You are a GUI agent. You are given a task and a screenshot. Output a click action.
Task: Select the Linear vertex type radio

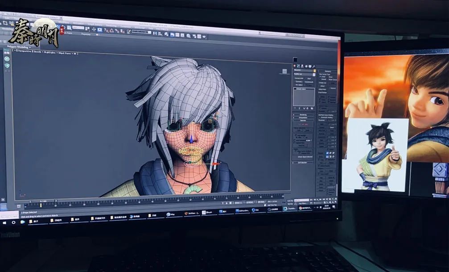coord(321,77)
